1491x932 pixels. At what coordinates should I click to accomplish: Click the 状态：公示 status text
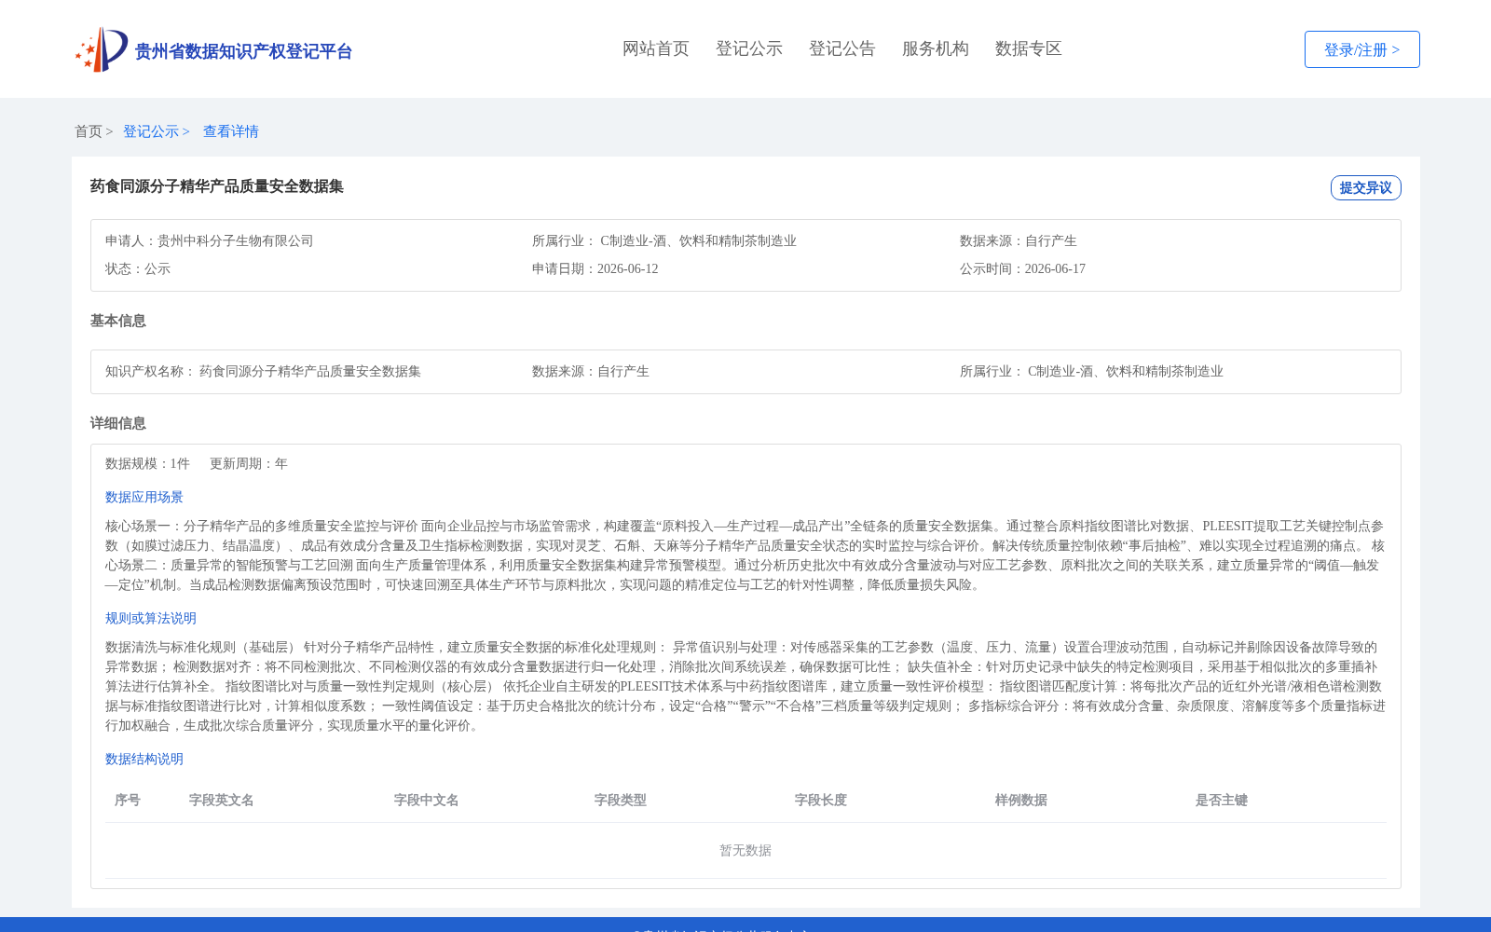(138, 268)
